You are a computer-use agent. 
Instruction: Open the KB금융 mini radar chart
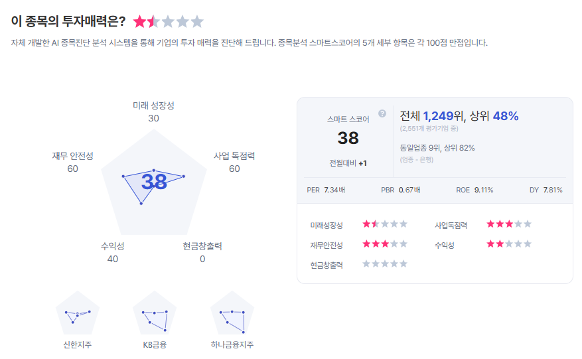(x=154, y=313)
